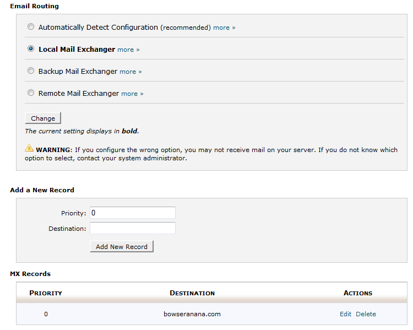Expand 'more »' next to Automatically Detect Configuration
413x330 pixels.
coord(224,28)
